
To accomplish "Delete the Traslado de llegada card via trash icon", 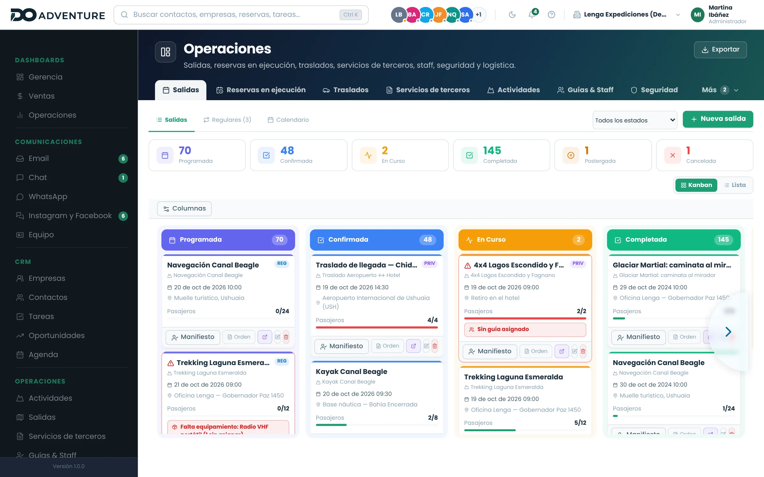I will click(435, 346).
